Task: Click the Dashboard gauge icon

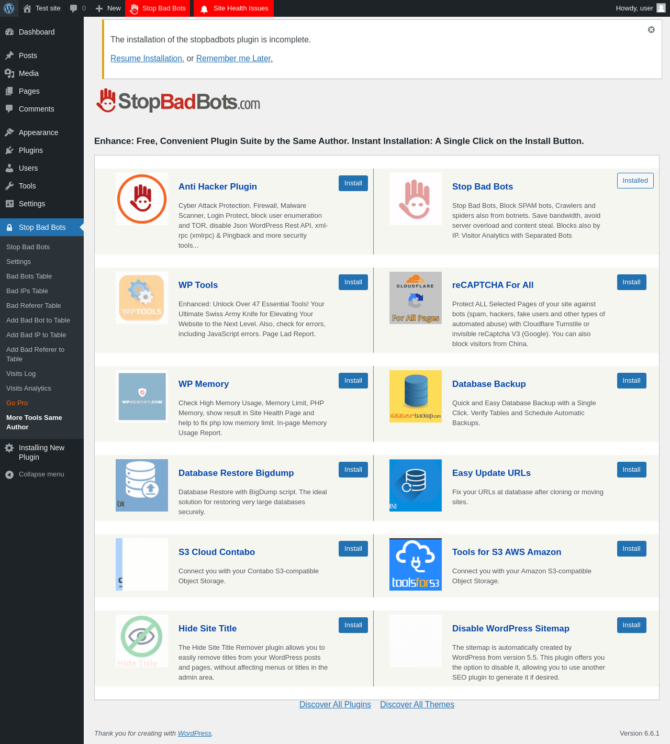Action: pos(9,32)
